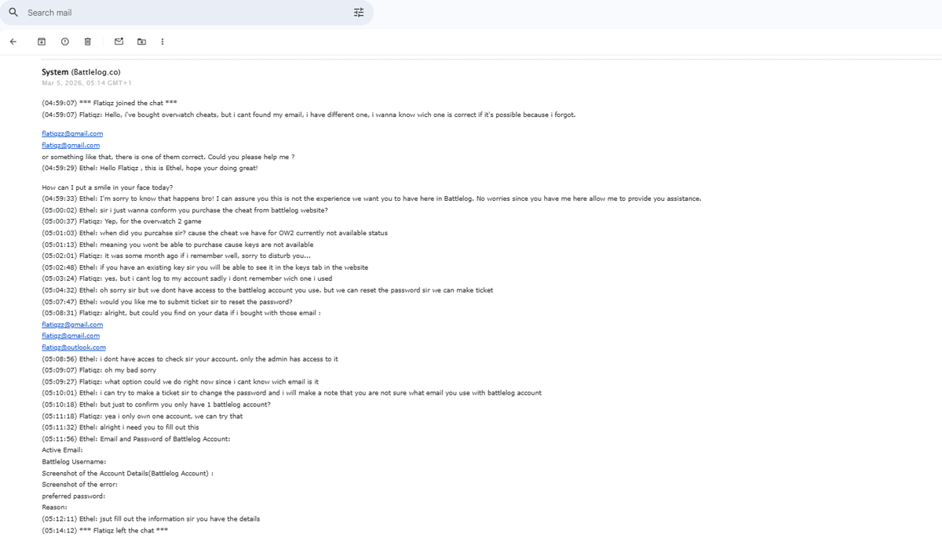This screenshot has height=549, width=942.
Task: Open the three-dot More menu
Action: pyautogui.click(x=162, y=42)
